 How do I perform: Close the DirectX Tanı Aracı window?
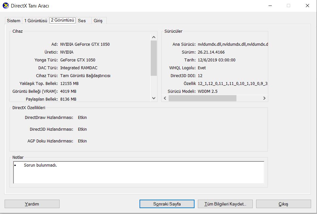tap(307, 6)
